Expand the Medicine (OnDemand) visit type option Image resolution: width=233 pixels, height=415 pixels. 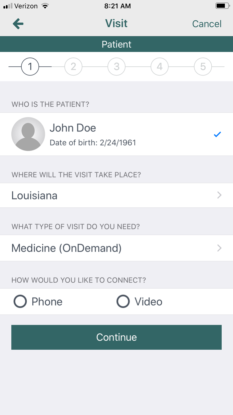point(219,248)
